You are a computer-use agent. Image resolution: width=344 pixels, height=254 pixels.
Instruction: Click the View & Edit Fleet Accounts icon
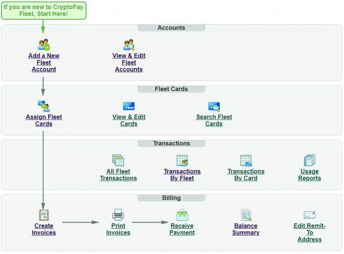pos(128,44)
